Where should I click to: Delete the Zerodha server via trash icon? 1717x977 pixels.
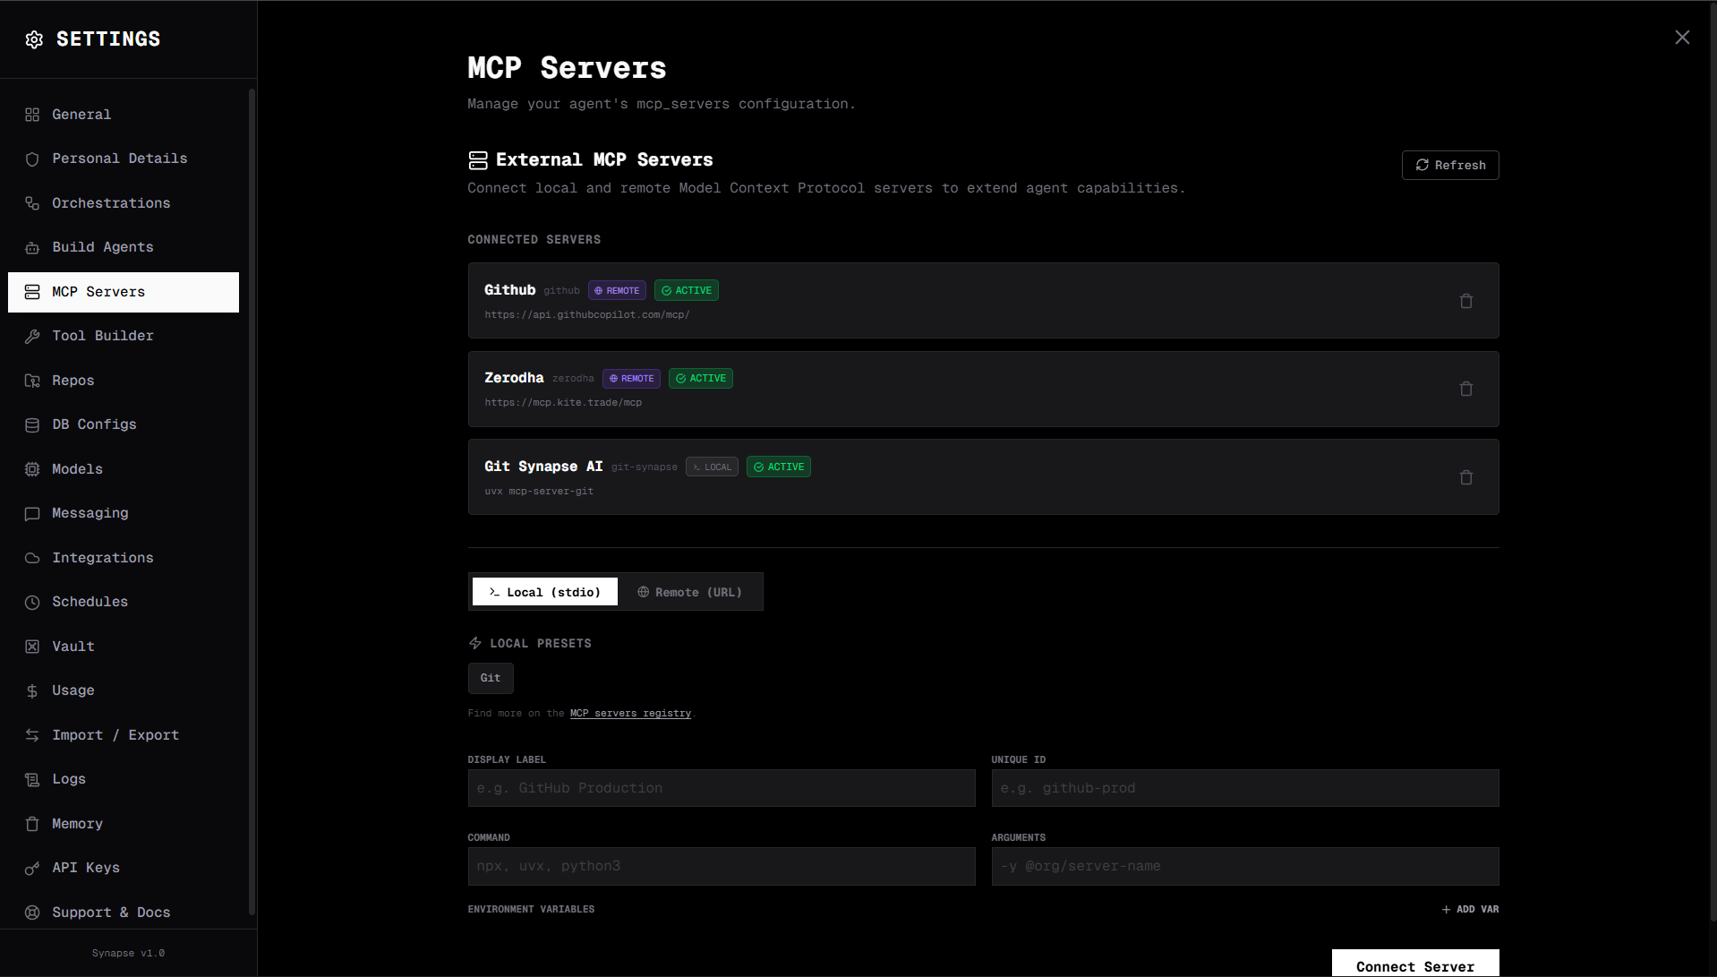point(1466,389)
